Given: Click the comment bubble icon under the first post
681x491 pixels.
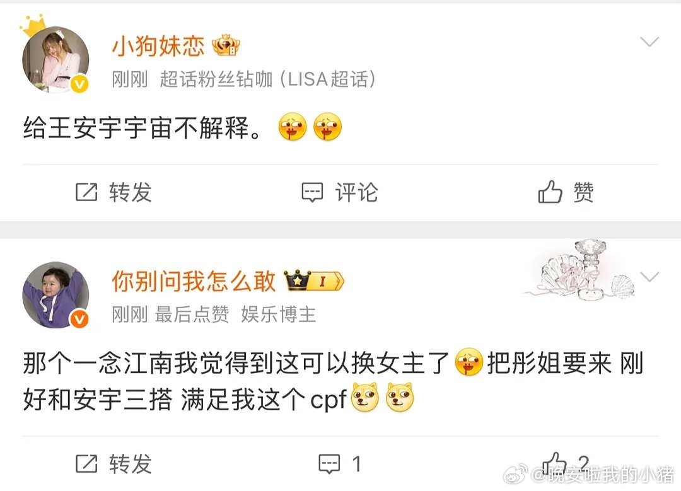Looking at the screenshot, I should coord(312,192).
